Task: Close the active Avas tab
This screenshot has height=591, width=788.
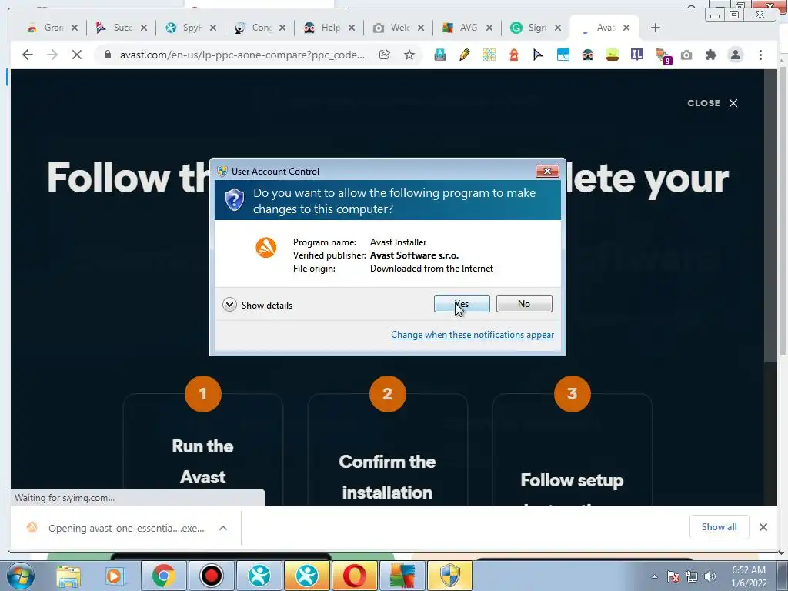Action: pos(626,28)
